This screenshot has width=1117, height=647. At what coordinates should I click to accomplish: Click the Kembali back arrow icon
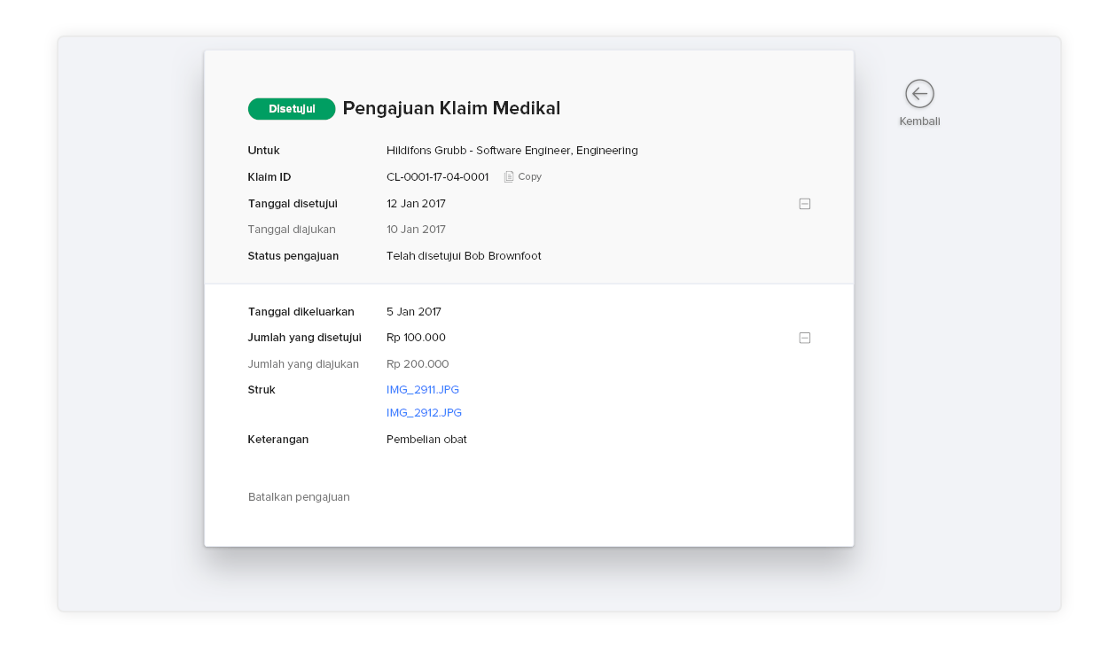(919, 94)
